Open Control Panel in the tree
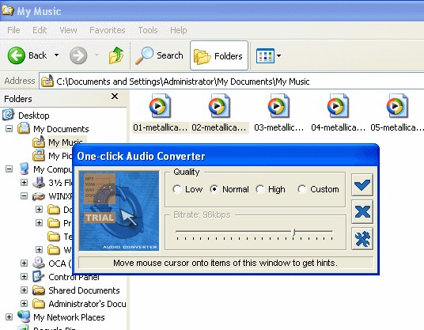This screenshot has width=424, height=330. 66,277
